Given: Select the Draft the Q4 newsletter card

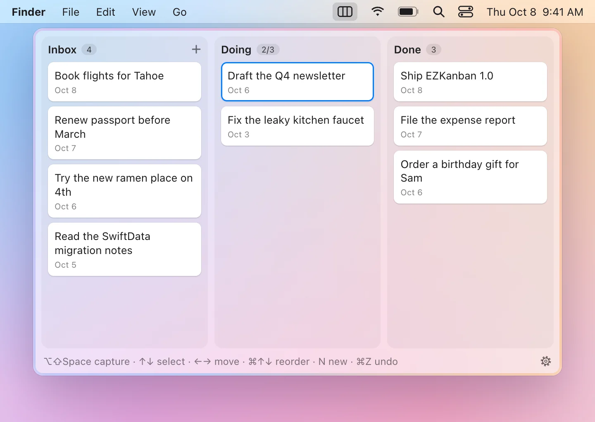Looking at the screenshot, I should click(297, 82).
